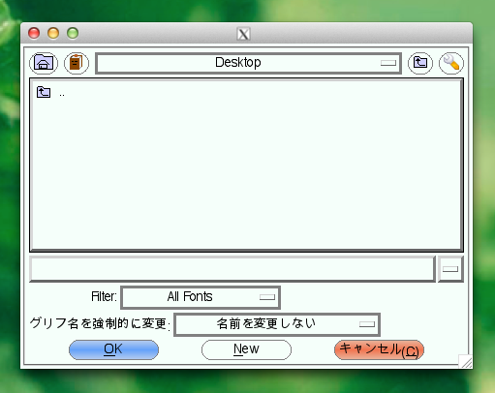The height and width of the screenshot is (393, 495).
Task: Click the New button
Action: [x=246, y=349]
